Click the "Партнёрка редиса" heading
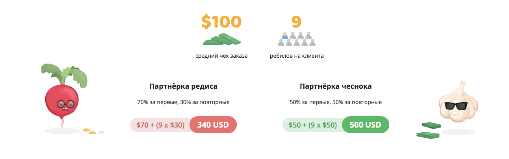 click(184, 86)
